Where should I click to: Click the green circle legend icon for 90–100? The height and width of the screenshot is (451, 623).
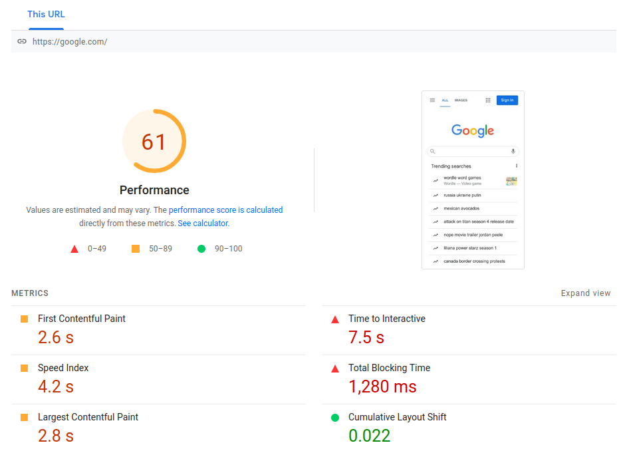tap(201, 249)
